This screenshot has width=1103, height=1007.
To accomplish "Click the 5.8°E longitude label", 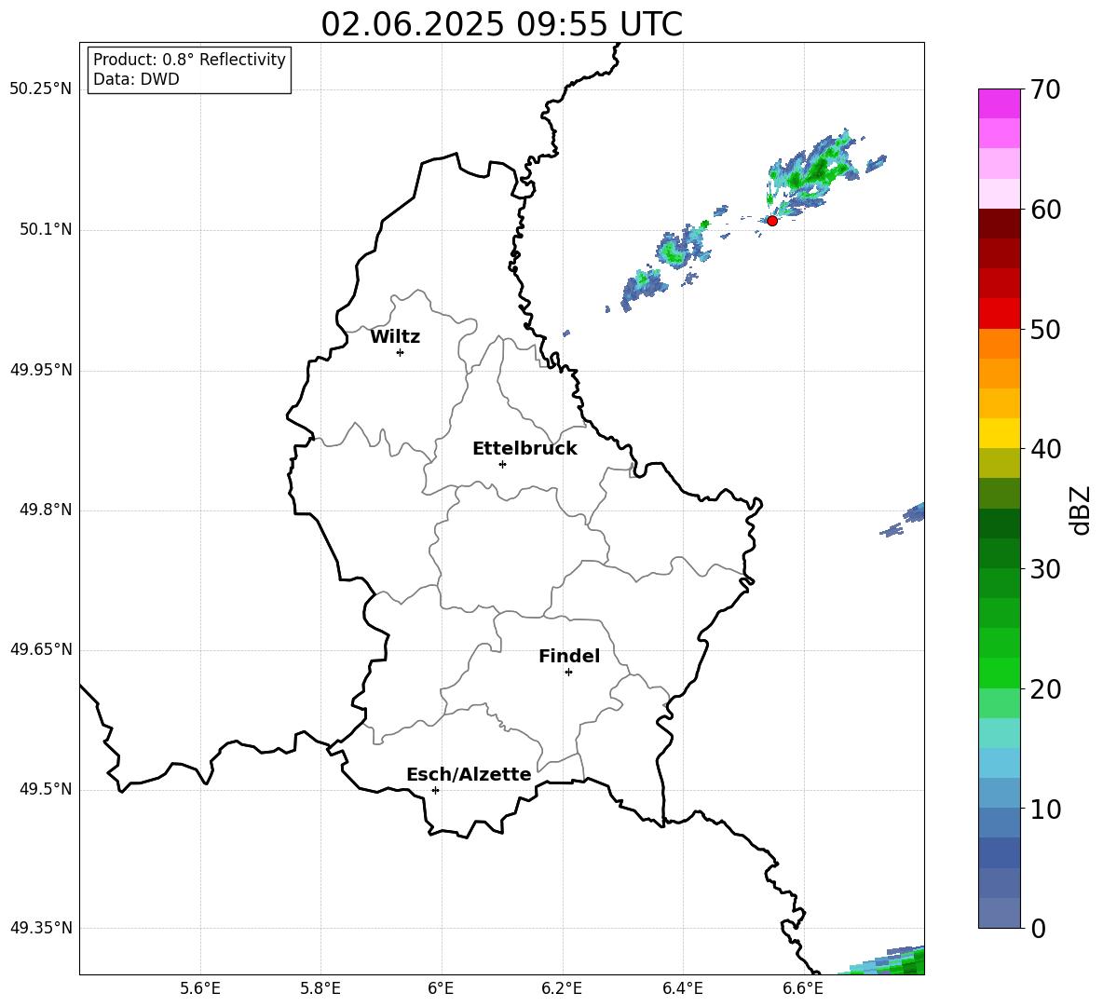I will (x=320, y=988).
